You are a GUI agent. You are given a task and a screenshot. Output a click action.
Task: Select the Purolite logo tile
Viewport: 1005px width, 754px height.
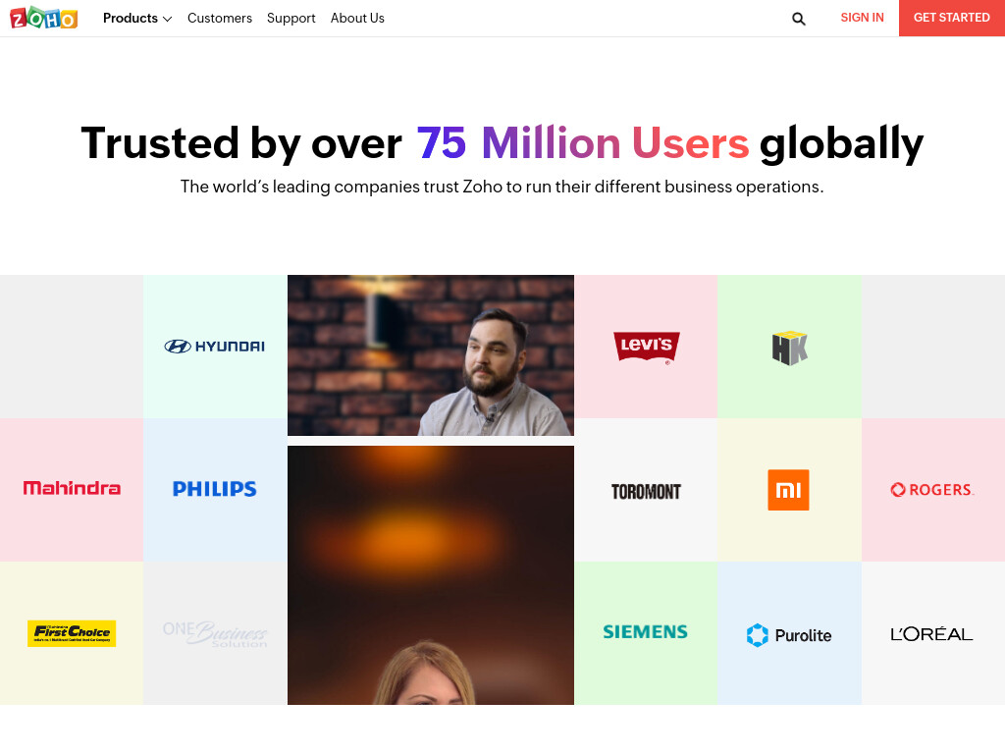[790, 633]
